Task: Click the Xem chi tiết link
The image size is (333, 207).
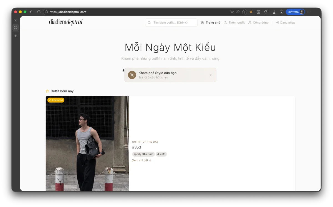Action: pyautogui.click(x=142, y=160)
